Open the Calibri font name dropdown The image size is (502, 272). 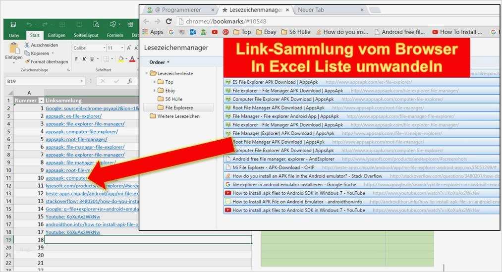coord(105,48)
